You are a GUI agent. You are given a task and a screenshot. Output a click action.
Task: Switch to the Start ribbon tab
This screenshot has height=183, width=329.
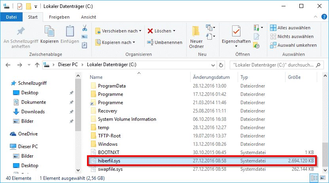pyautogui.click(x=33, y=17)
